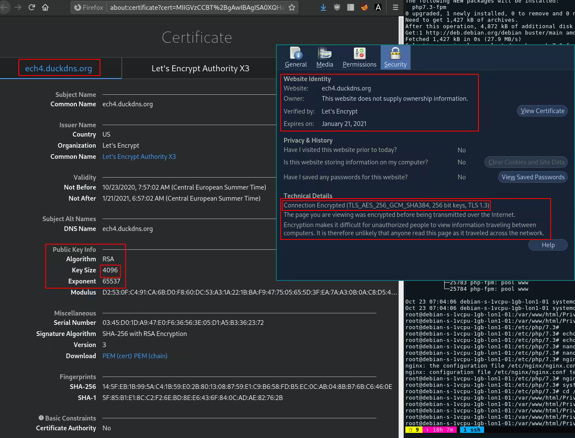The width and height of the screenshot is (575, 438).
Task: Download the PEM (cert) file
Action: coord(117,356)
